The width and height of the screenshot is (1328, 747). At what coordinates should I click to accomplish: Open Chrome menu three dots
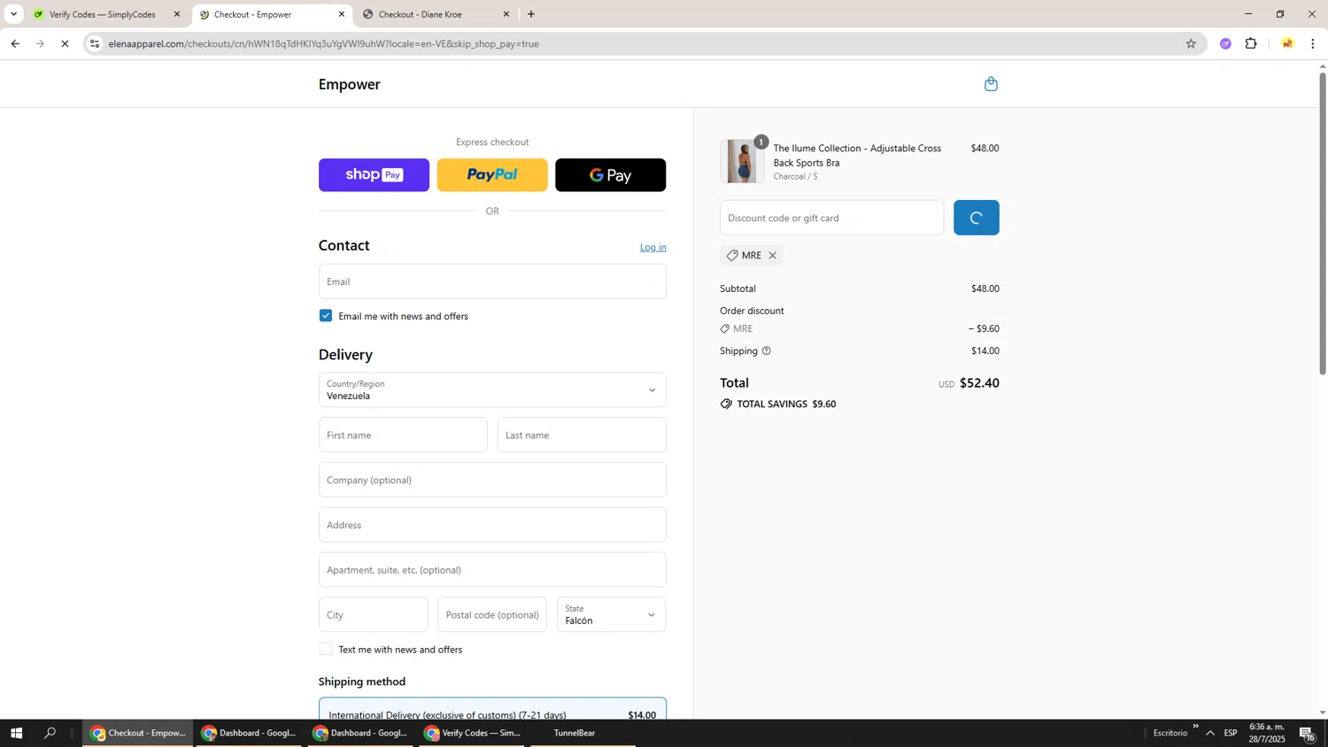1313,43
